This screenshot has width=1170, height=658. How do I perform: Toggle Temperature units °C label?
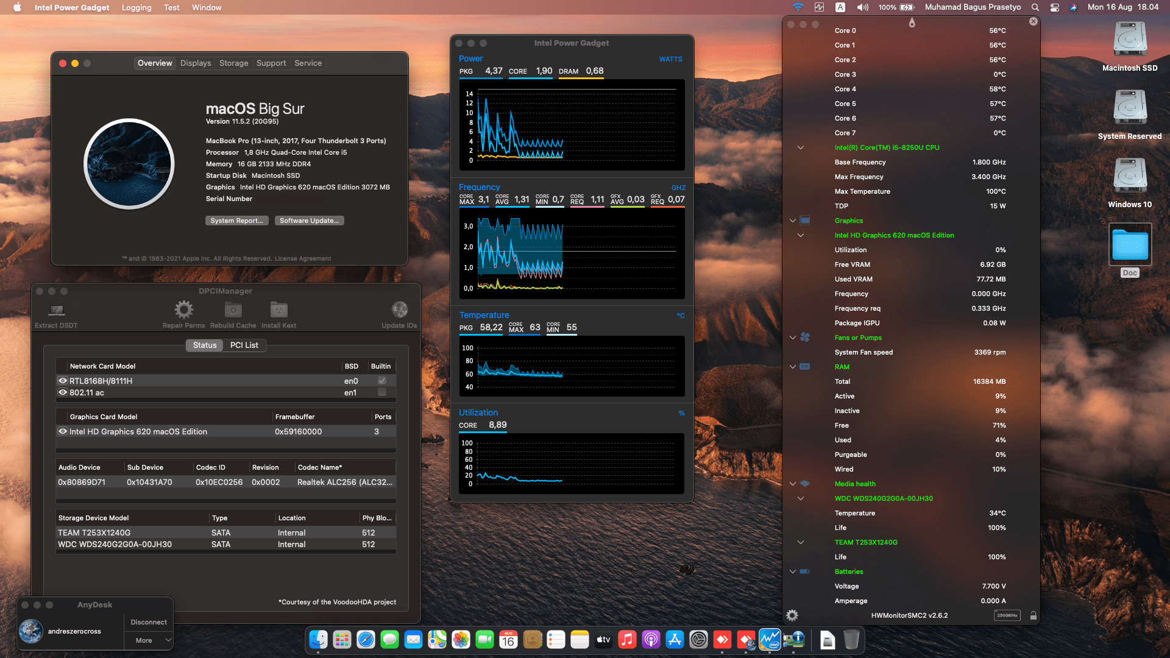click(681, 316)
